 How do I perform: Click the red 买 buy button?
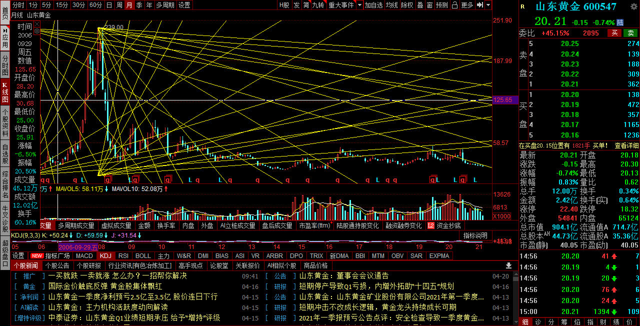tap(614, 33)
